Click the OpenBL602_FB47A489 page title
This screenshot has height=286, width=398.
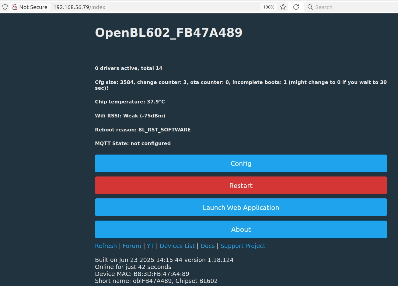pyautogui.click(x=169, y=33)
